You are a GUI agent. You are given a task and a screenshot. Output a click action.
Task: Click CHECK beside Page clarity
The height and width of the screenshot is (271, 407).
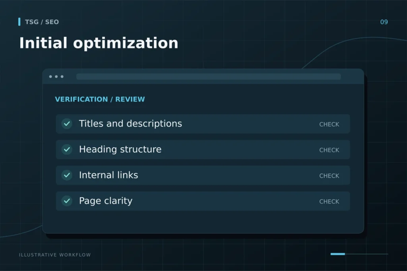(x=329, y=201)
